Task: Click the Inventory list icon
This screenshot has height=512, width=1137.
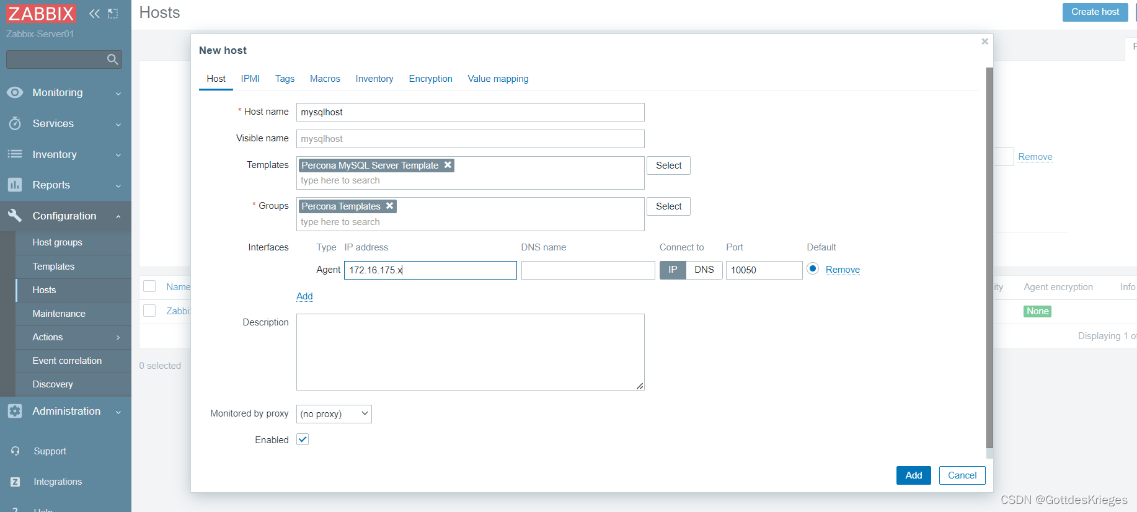Action: click(x=15, y=154)
